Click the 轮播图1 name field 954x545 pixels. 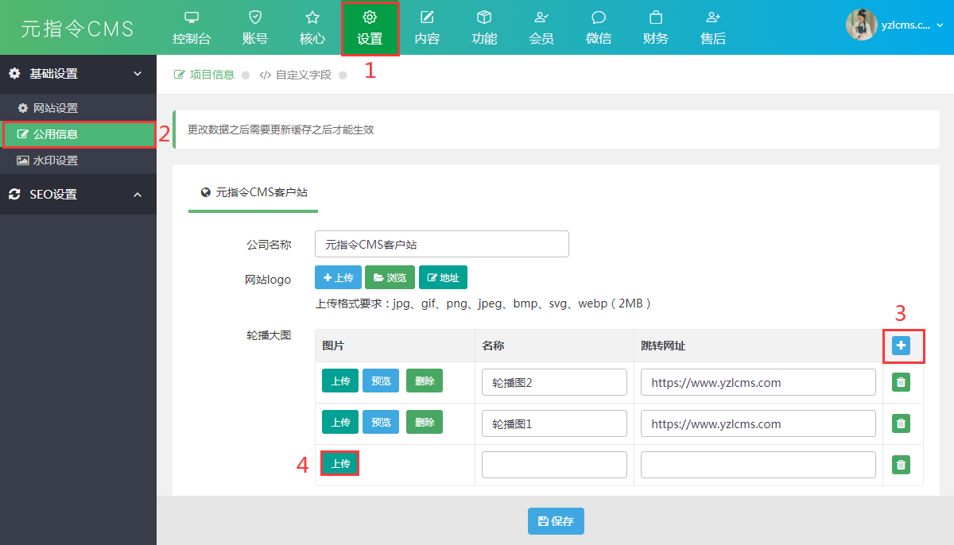point(554,423)
